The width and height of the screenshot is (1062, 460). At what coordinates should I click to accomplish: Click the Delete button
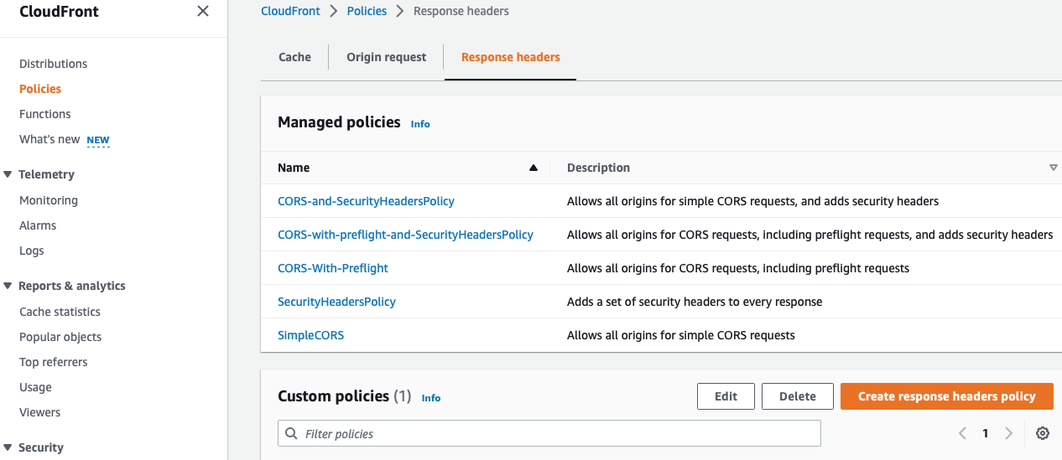point(797,396)
